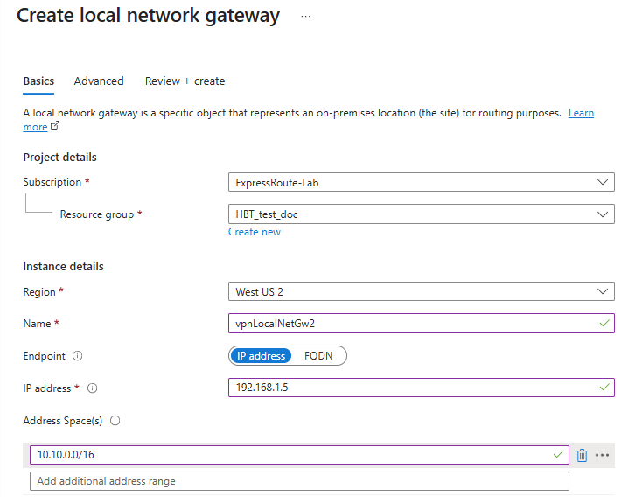Click the Endpoint info icon
Image resolution: width=621 pixels, height=497 pixels.
pyautogui.click(x=78, y=356)
